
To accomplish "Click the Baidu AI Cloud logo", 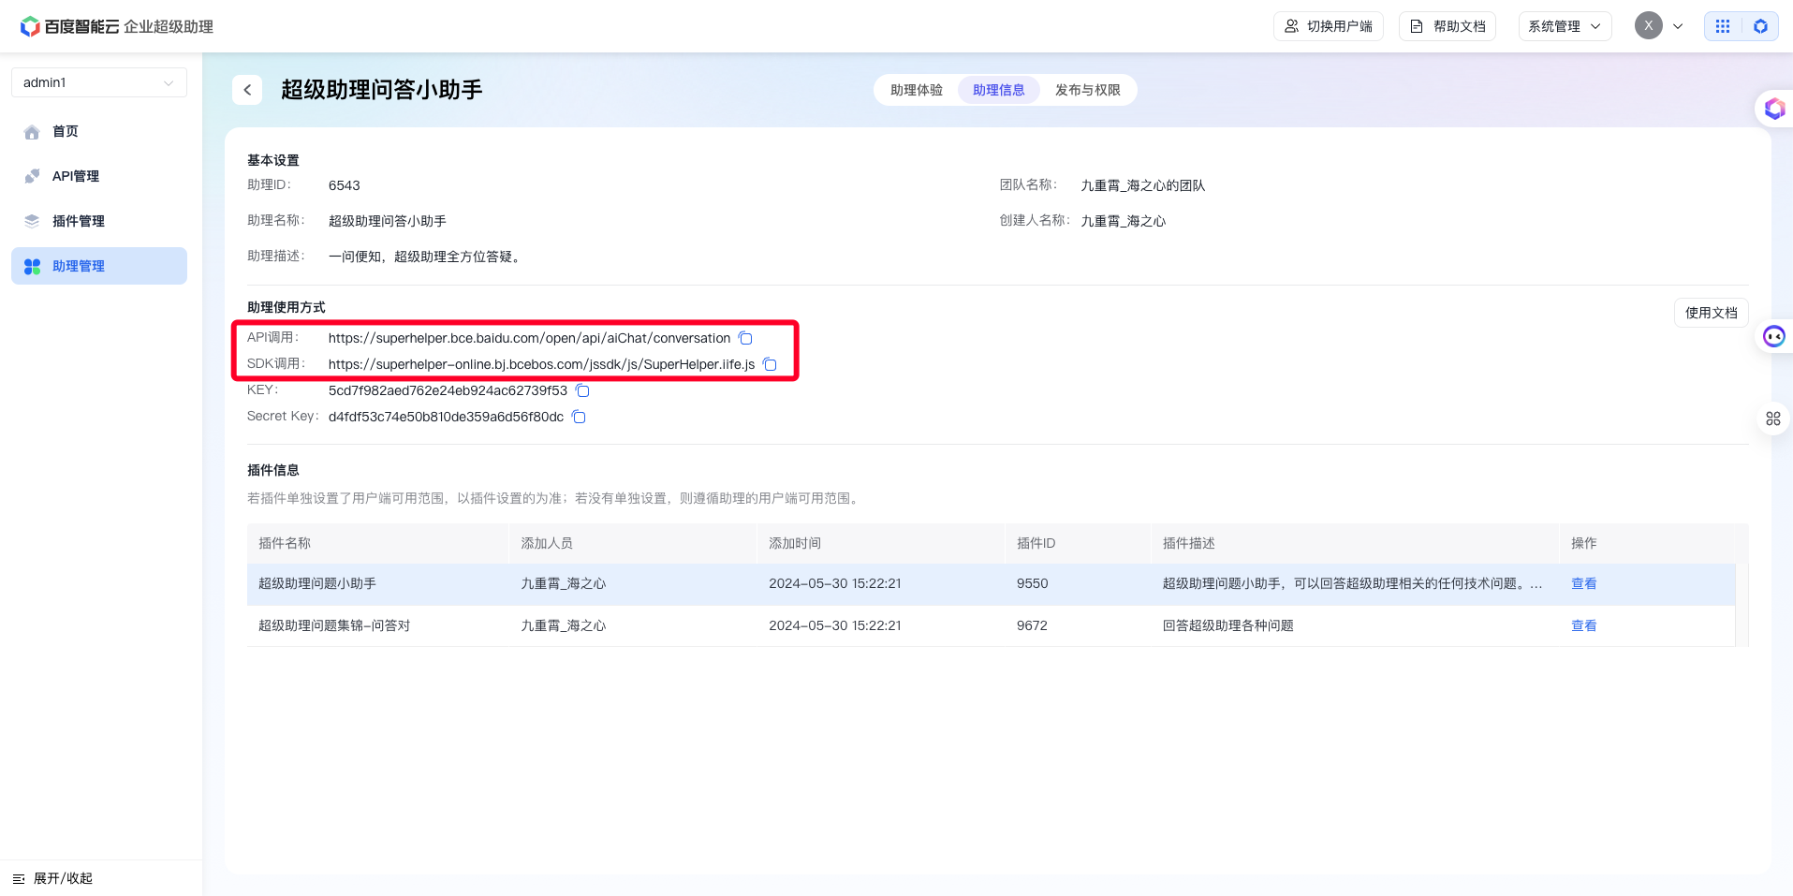I will [117, 26].
